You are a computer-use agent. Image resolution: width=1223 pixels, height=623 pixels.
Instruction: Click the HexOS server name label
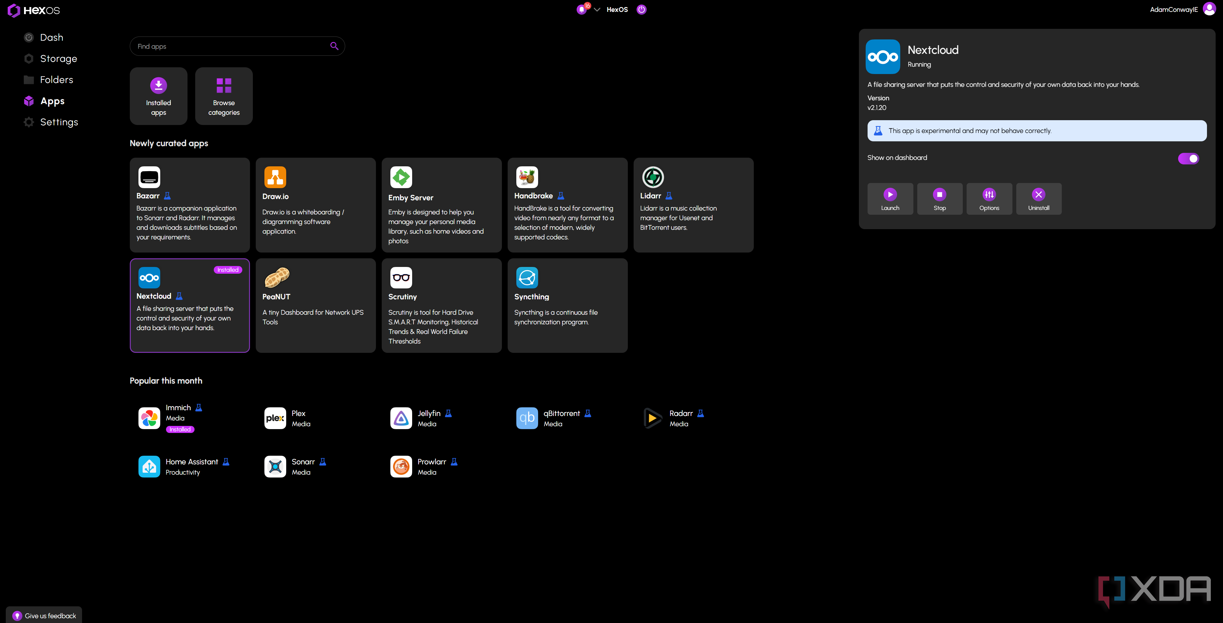(617, 10)
